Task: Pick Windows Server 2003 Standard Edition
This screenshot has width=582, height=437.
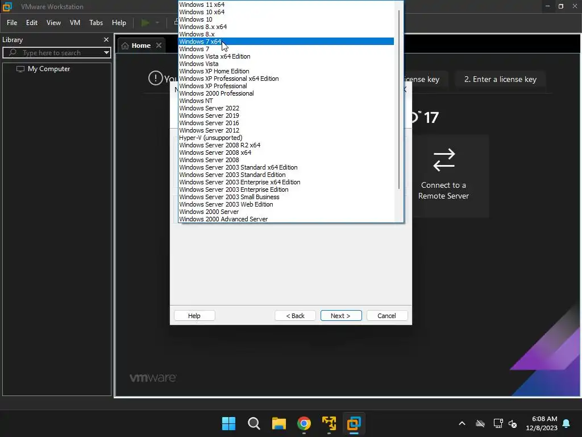Action: click(x=286, y=175)
